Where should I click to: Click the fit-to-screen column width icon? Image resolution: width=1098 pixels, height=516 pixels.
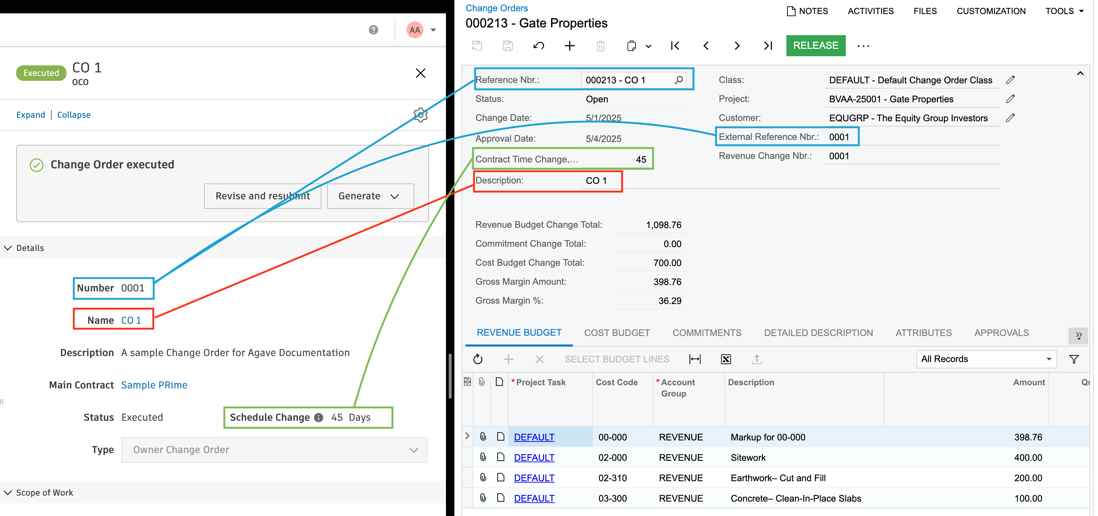pos(695,359)
